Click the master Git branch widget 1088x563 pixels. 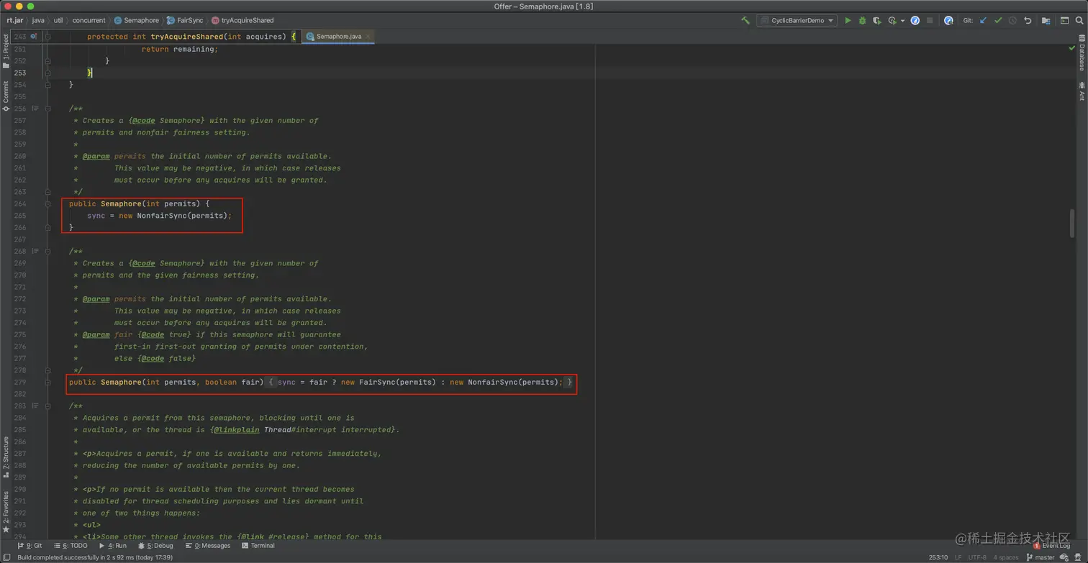pyautogui.click(x=1041, y=557)
